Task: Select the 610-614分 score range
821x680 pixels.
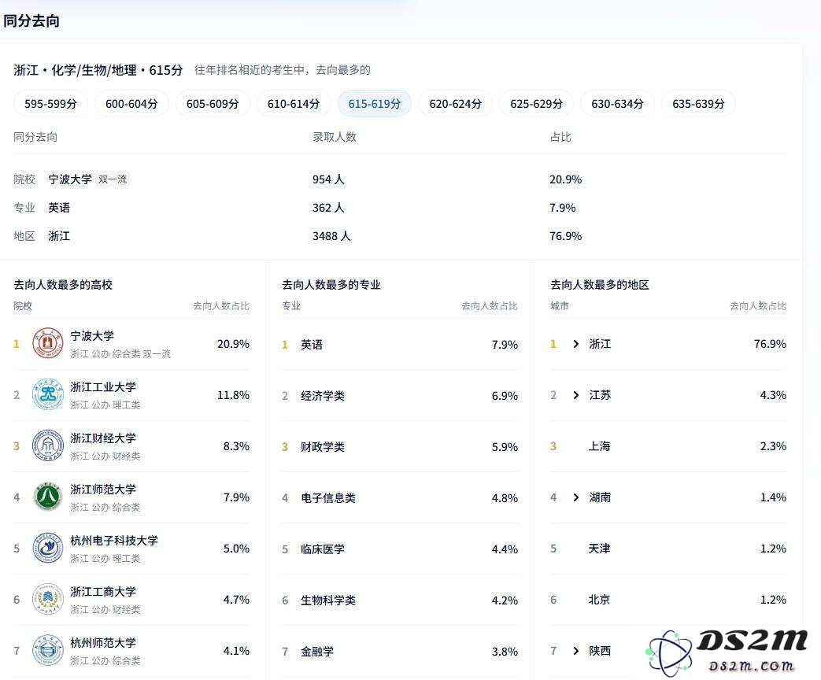Action: coord(293,104)
